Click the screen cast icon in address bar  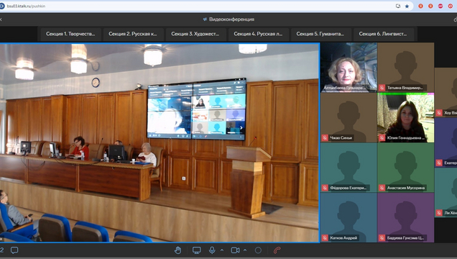click(x=398, y=6)
